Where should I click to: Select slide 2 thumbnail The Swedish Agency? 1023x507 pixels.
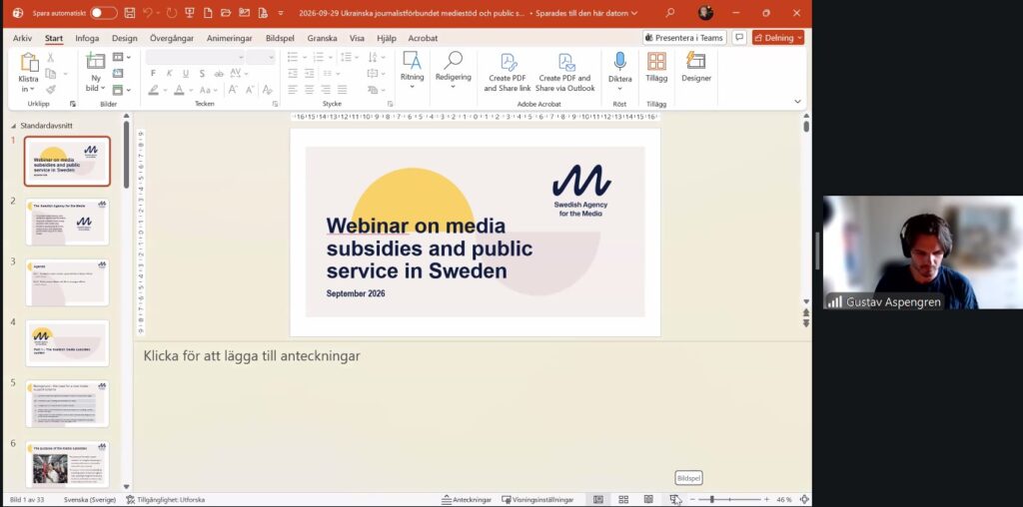pyautogui.click(x=67, y=223)
